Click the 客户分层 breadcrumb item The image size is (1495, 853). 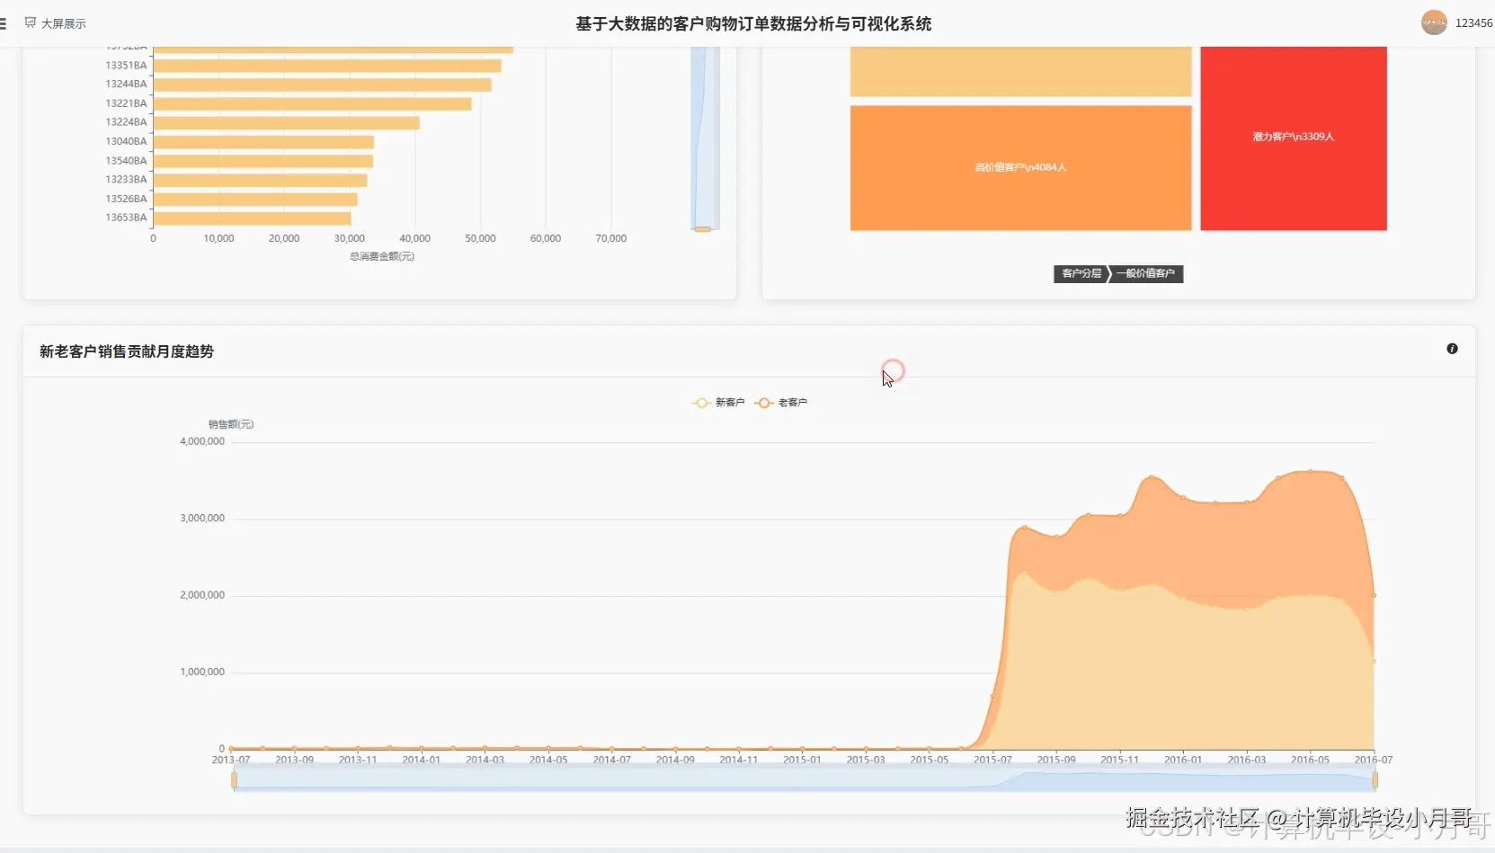pos(1081,273)
